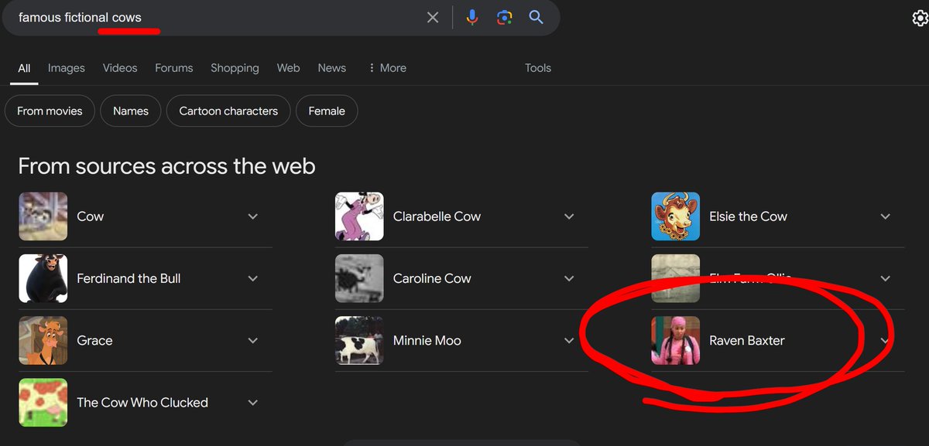Open Raven Baxter thumbnail

pyautogui.click(x=676, y=340)
